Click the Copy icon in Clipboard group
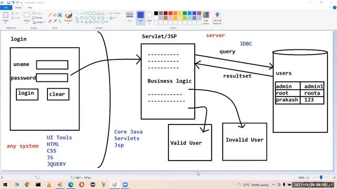The width and height of the screenshot is (337, 189). [12, 18]
